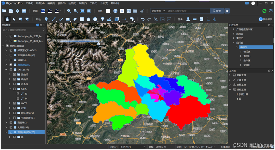Expand the 锦江区 node

pyautogui.click(x=241, y=52)
